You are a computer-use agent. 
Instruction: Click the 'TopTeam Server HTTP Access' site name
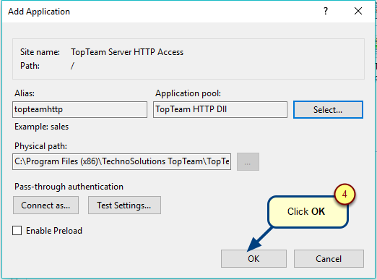127,52
